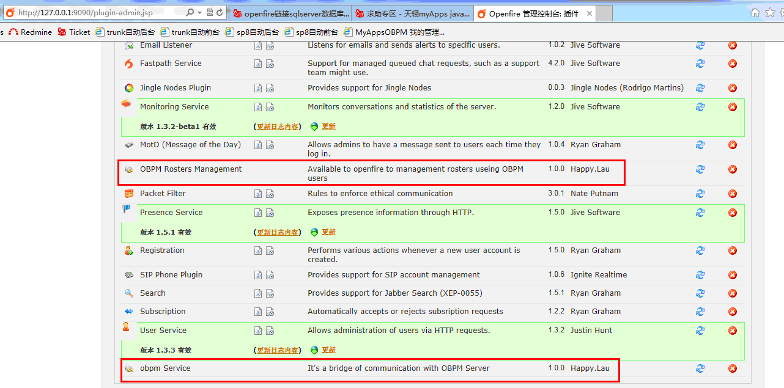Viewport: 784px width, 388px height.
Task: Delete the Registration plugin
Action: point(733,251)
